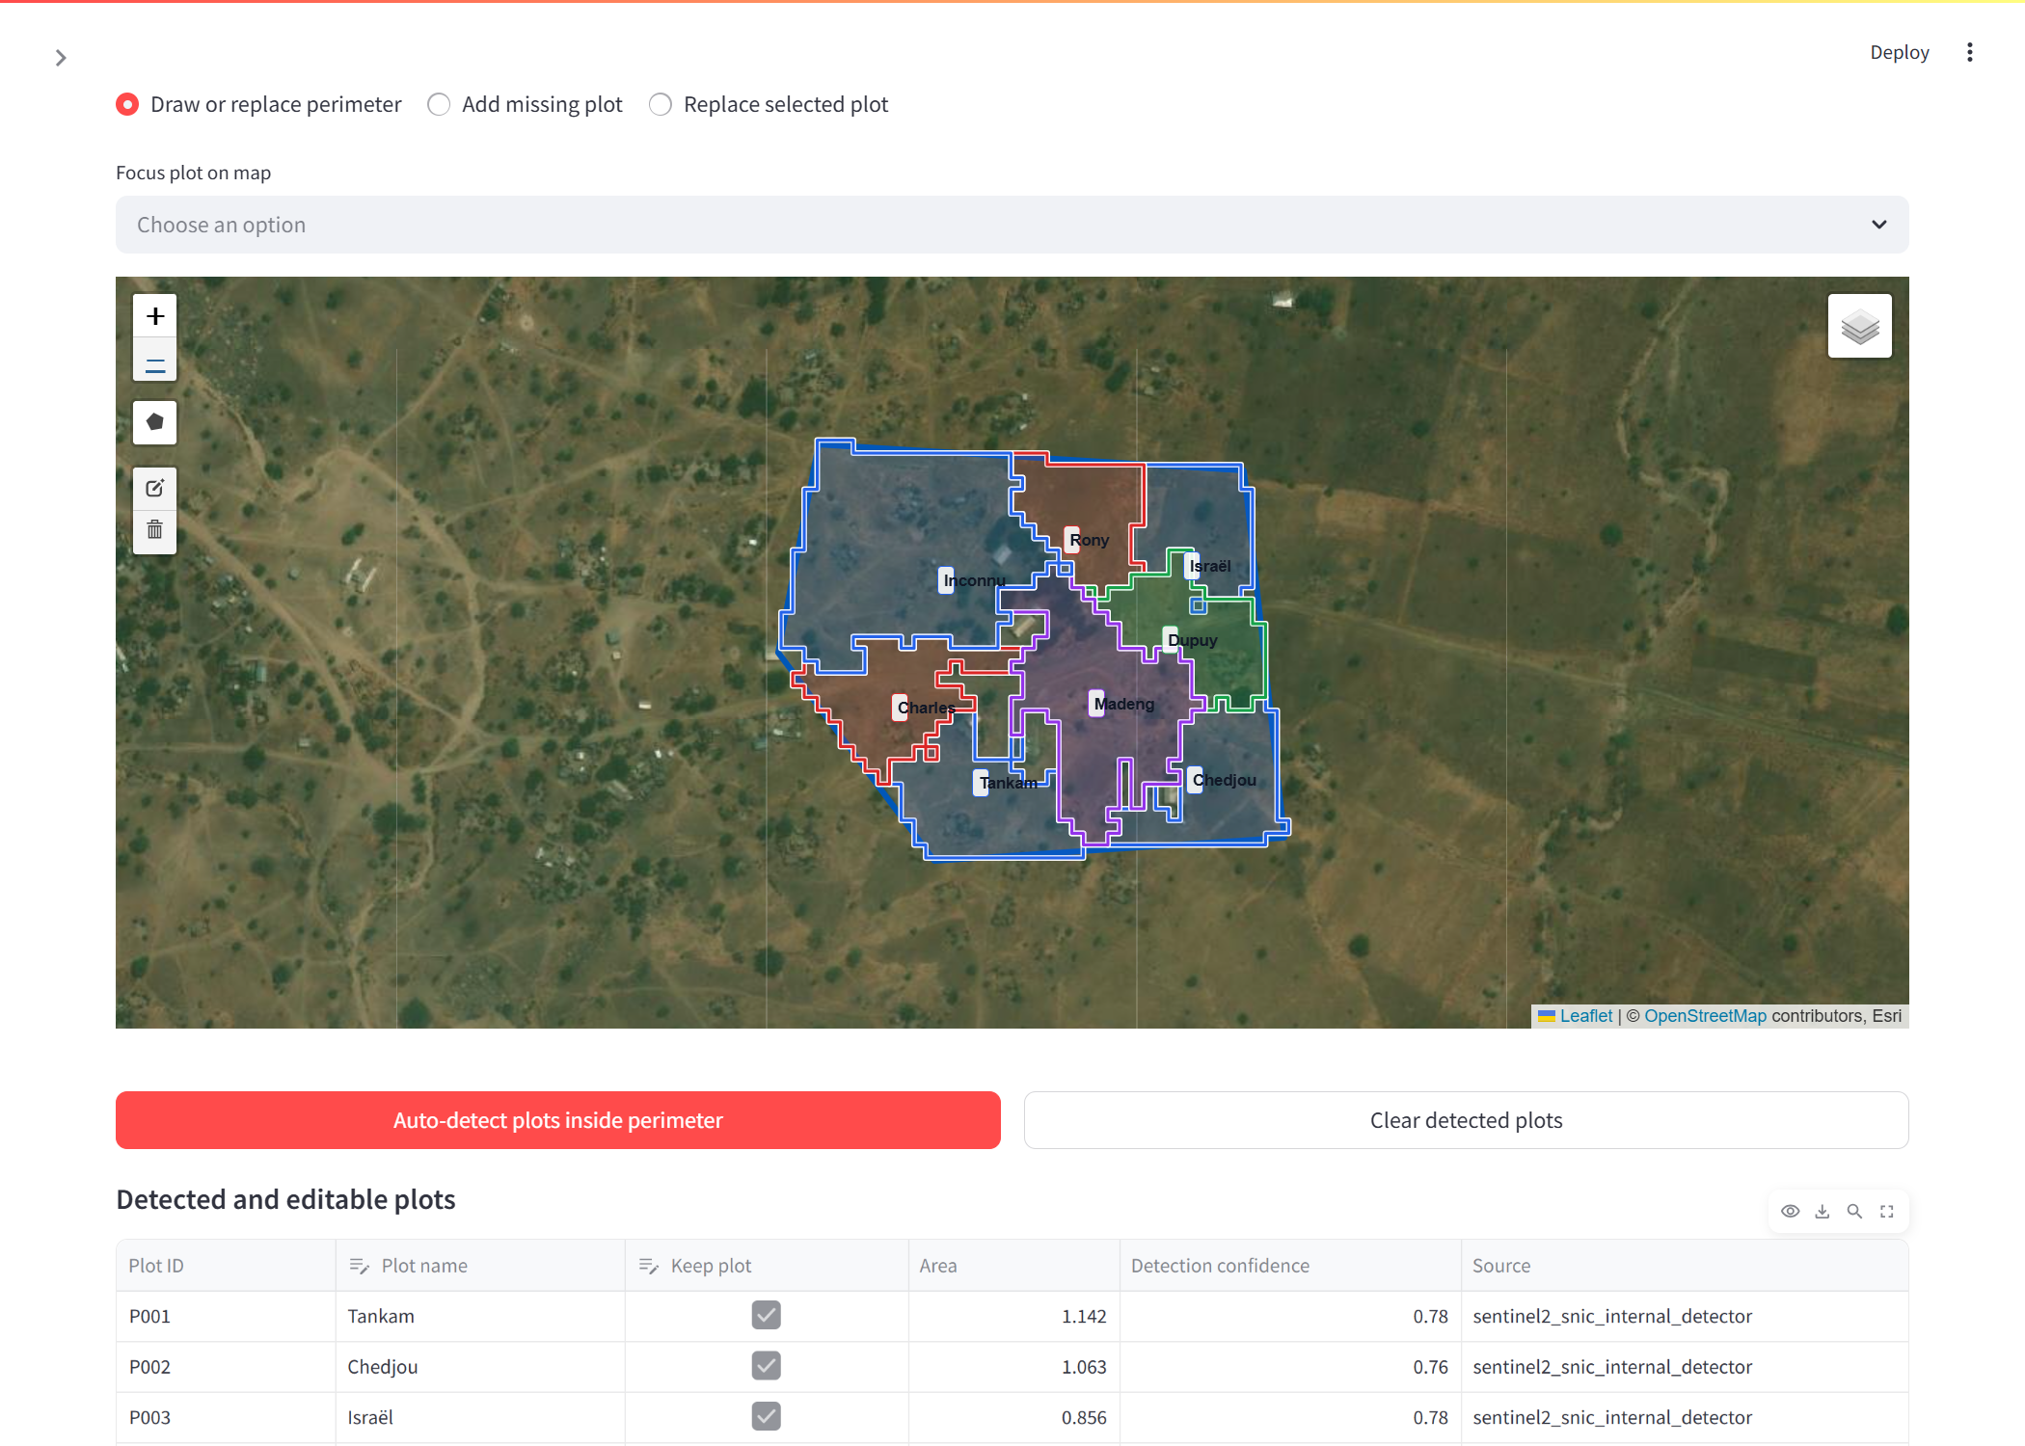Uncheck Keep plot for Tankam row
Image resolution: width=2025 pixels, height=1446 pixels.
click(x=766, y=1315)
